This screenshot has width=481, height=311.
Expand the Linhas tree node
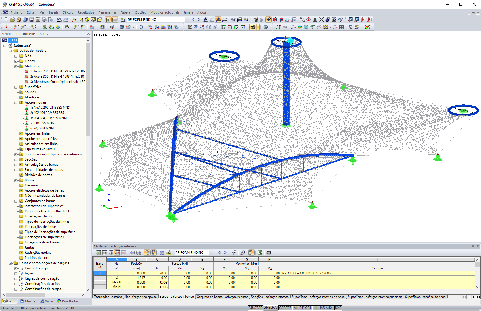[x=16, y=61]
